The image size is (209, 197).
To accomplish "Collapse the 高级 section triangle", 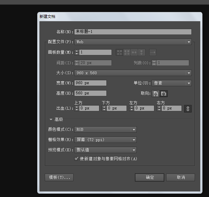I will [51, 119].
